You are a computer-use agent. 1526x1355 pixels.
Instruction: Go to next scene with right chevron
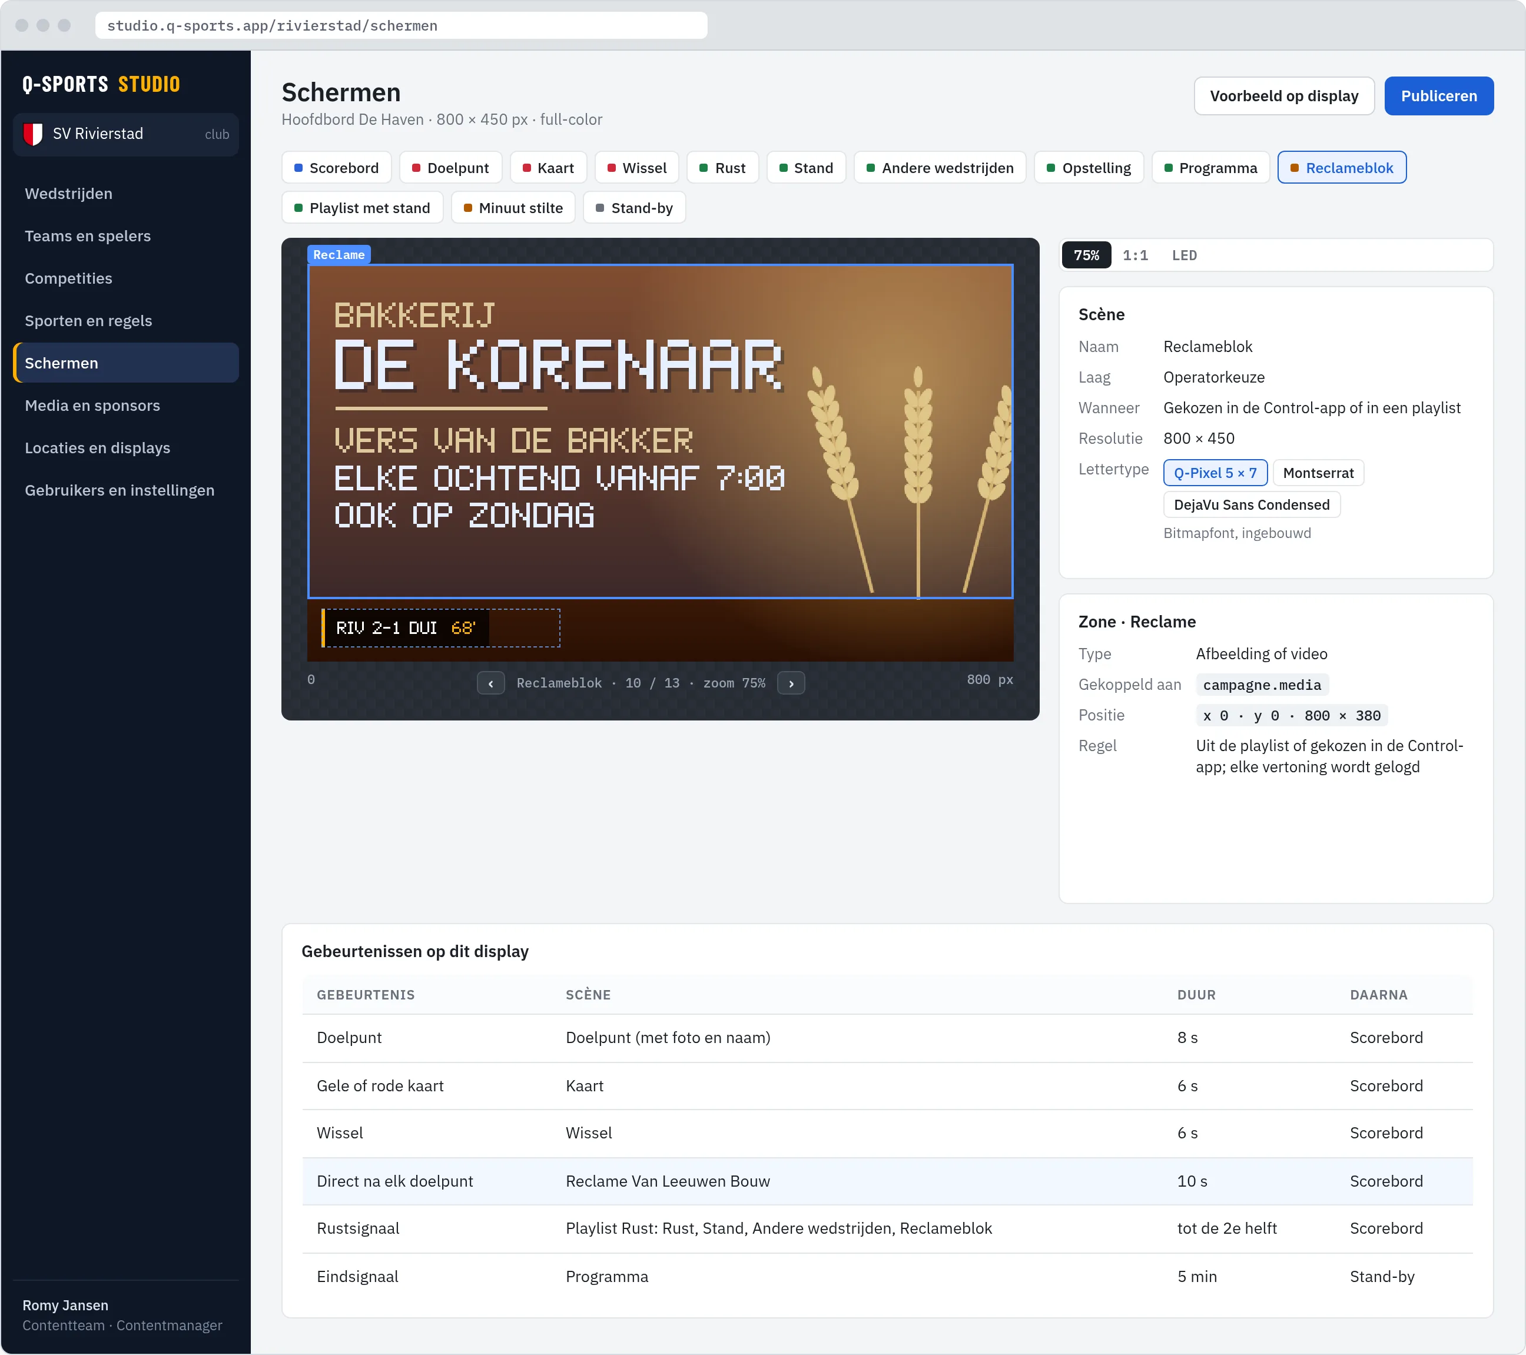pyautogui.click(x=791, y=683)
